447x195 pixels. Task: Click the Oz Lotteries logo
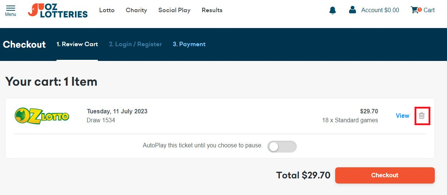click(58, 10)
